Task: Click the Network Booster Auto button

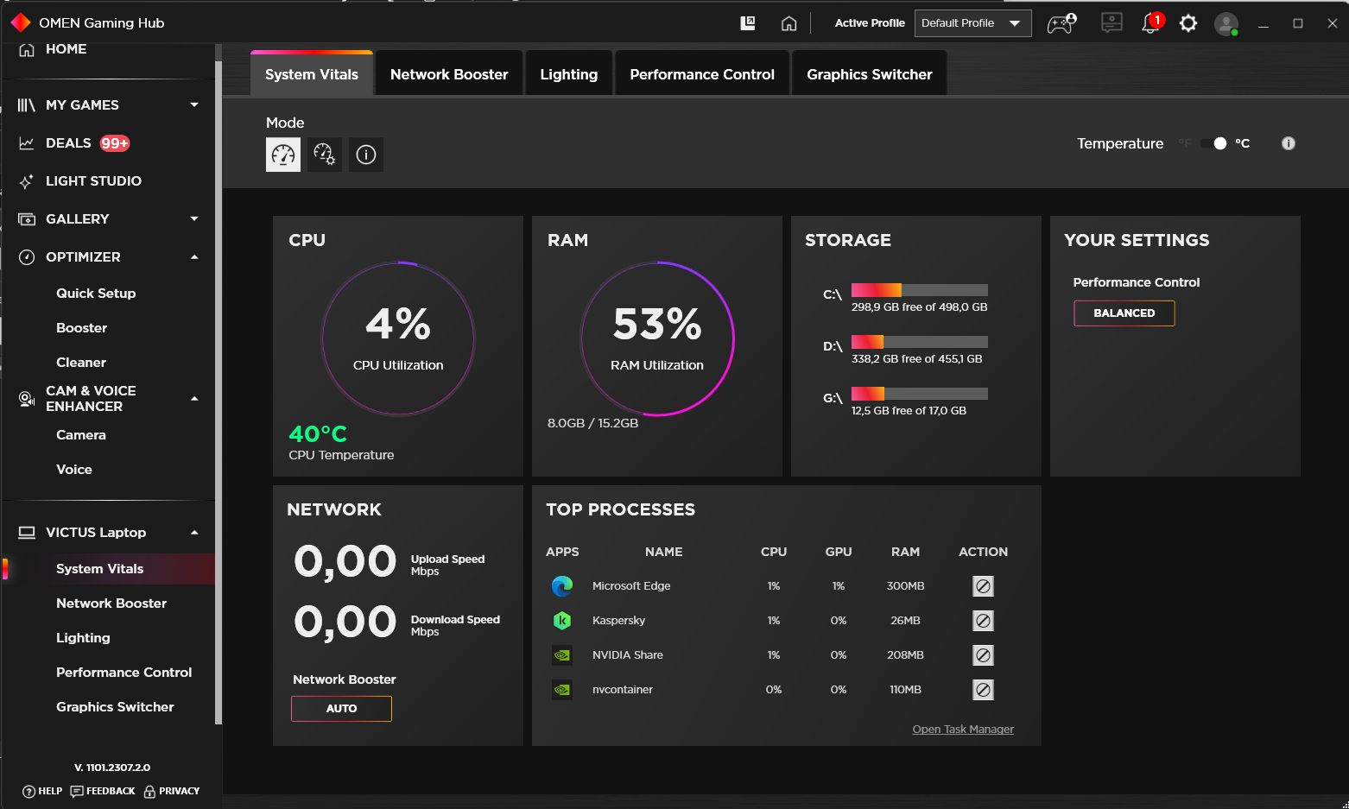Action: tap(341, 709)
